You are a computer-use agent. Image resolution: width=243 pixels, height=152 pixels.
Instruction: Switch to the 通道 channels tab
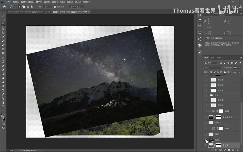[x=212, y=58]
